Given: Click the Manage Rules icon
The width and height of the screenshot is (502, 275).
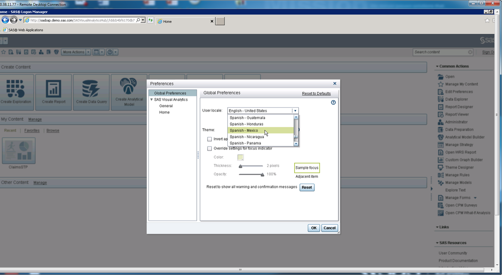Looking at the screenshot, I should point(441,175).
